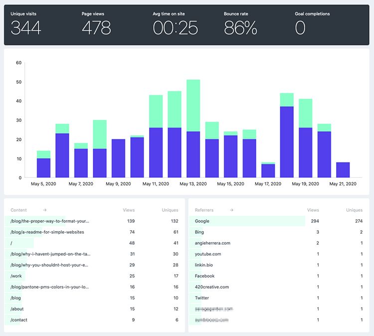
Task: Click the Uniques column header in Referrers table
Action: 355,210
